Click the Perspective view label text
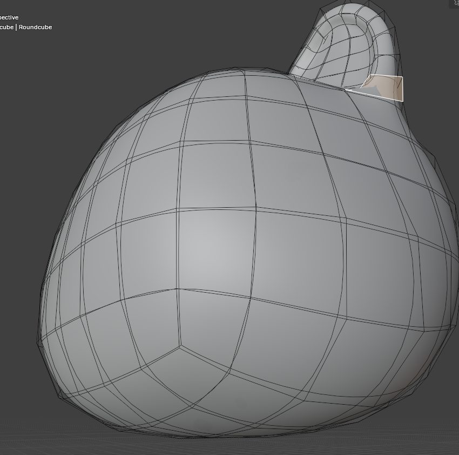Viewport: 459px width, 455px height. coord(9,17)
